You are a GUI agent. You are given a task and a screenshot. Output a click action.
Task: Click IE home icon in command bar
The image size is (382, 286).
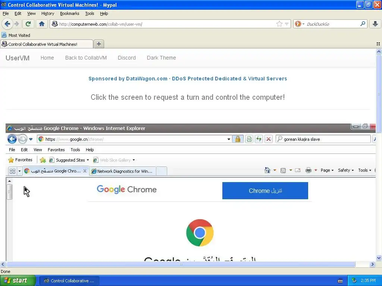click(x=267, y=170)
